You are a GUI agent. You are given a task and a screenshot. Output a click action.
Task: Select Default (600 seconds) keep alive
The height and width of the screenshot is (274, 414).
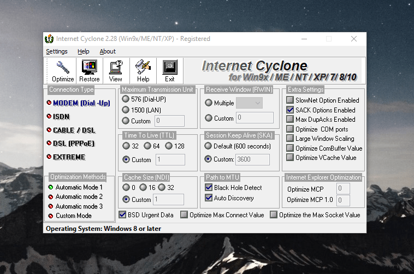click(208, 146)
